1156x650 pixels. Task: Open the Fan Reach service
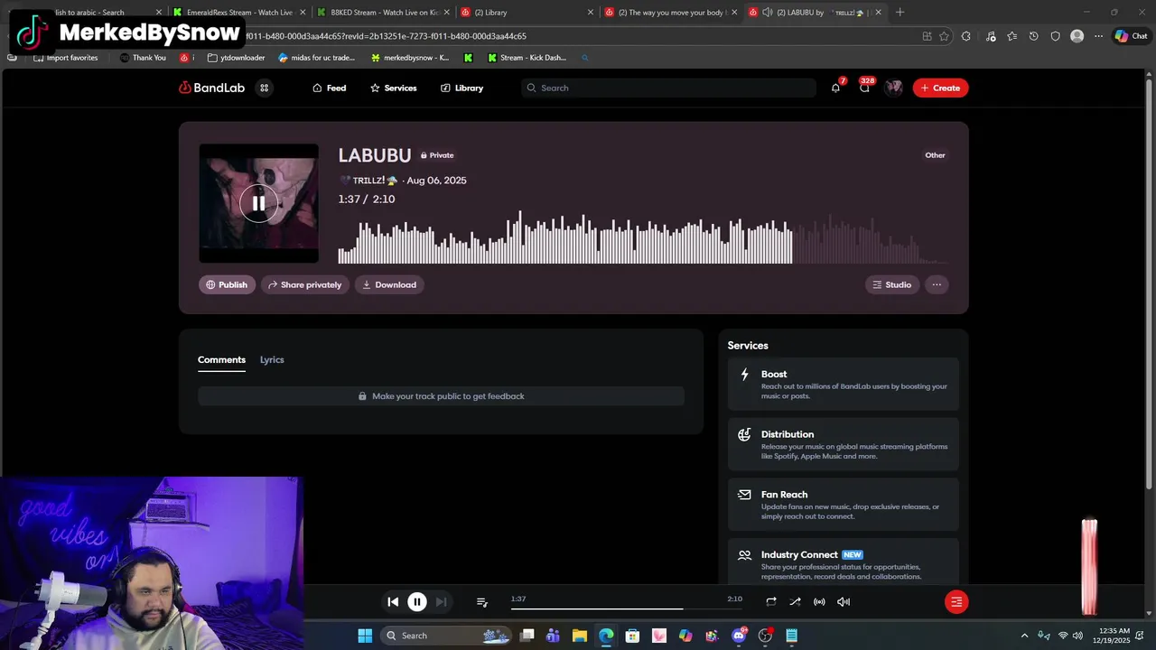click(x=843, y=505)
